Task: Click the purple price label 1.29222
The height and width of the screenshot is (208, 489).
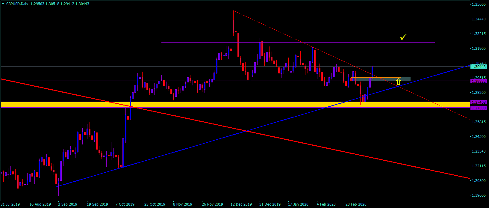Action: [x=479, y=81]
